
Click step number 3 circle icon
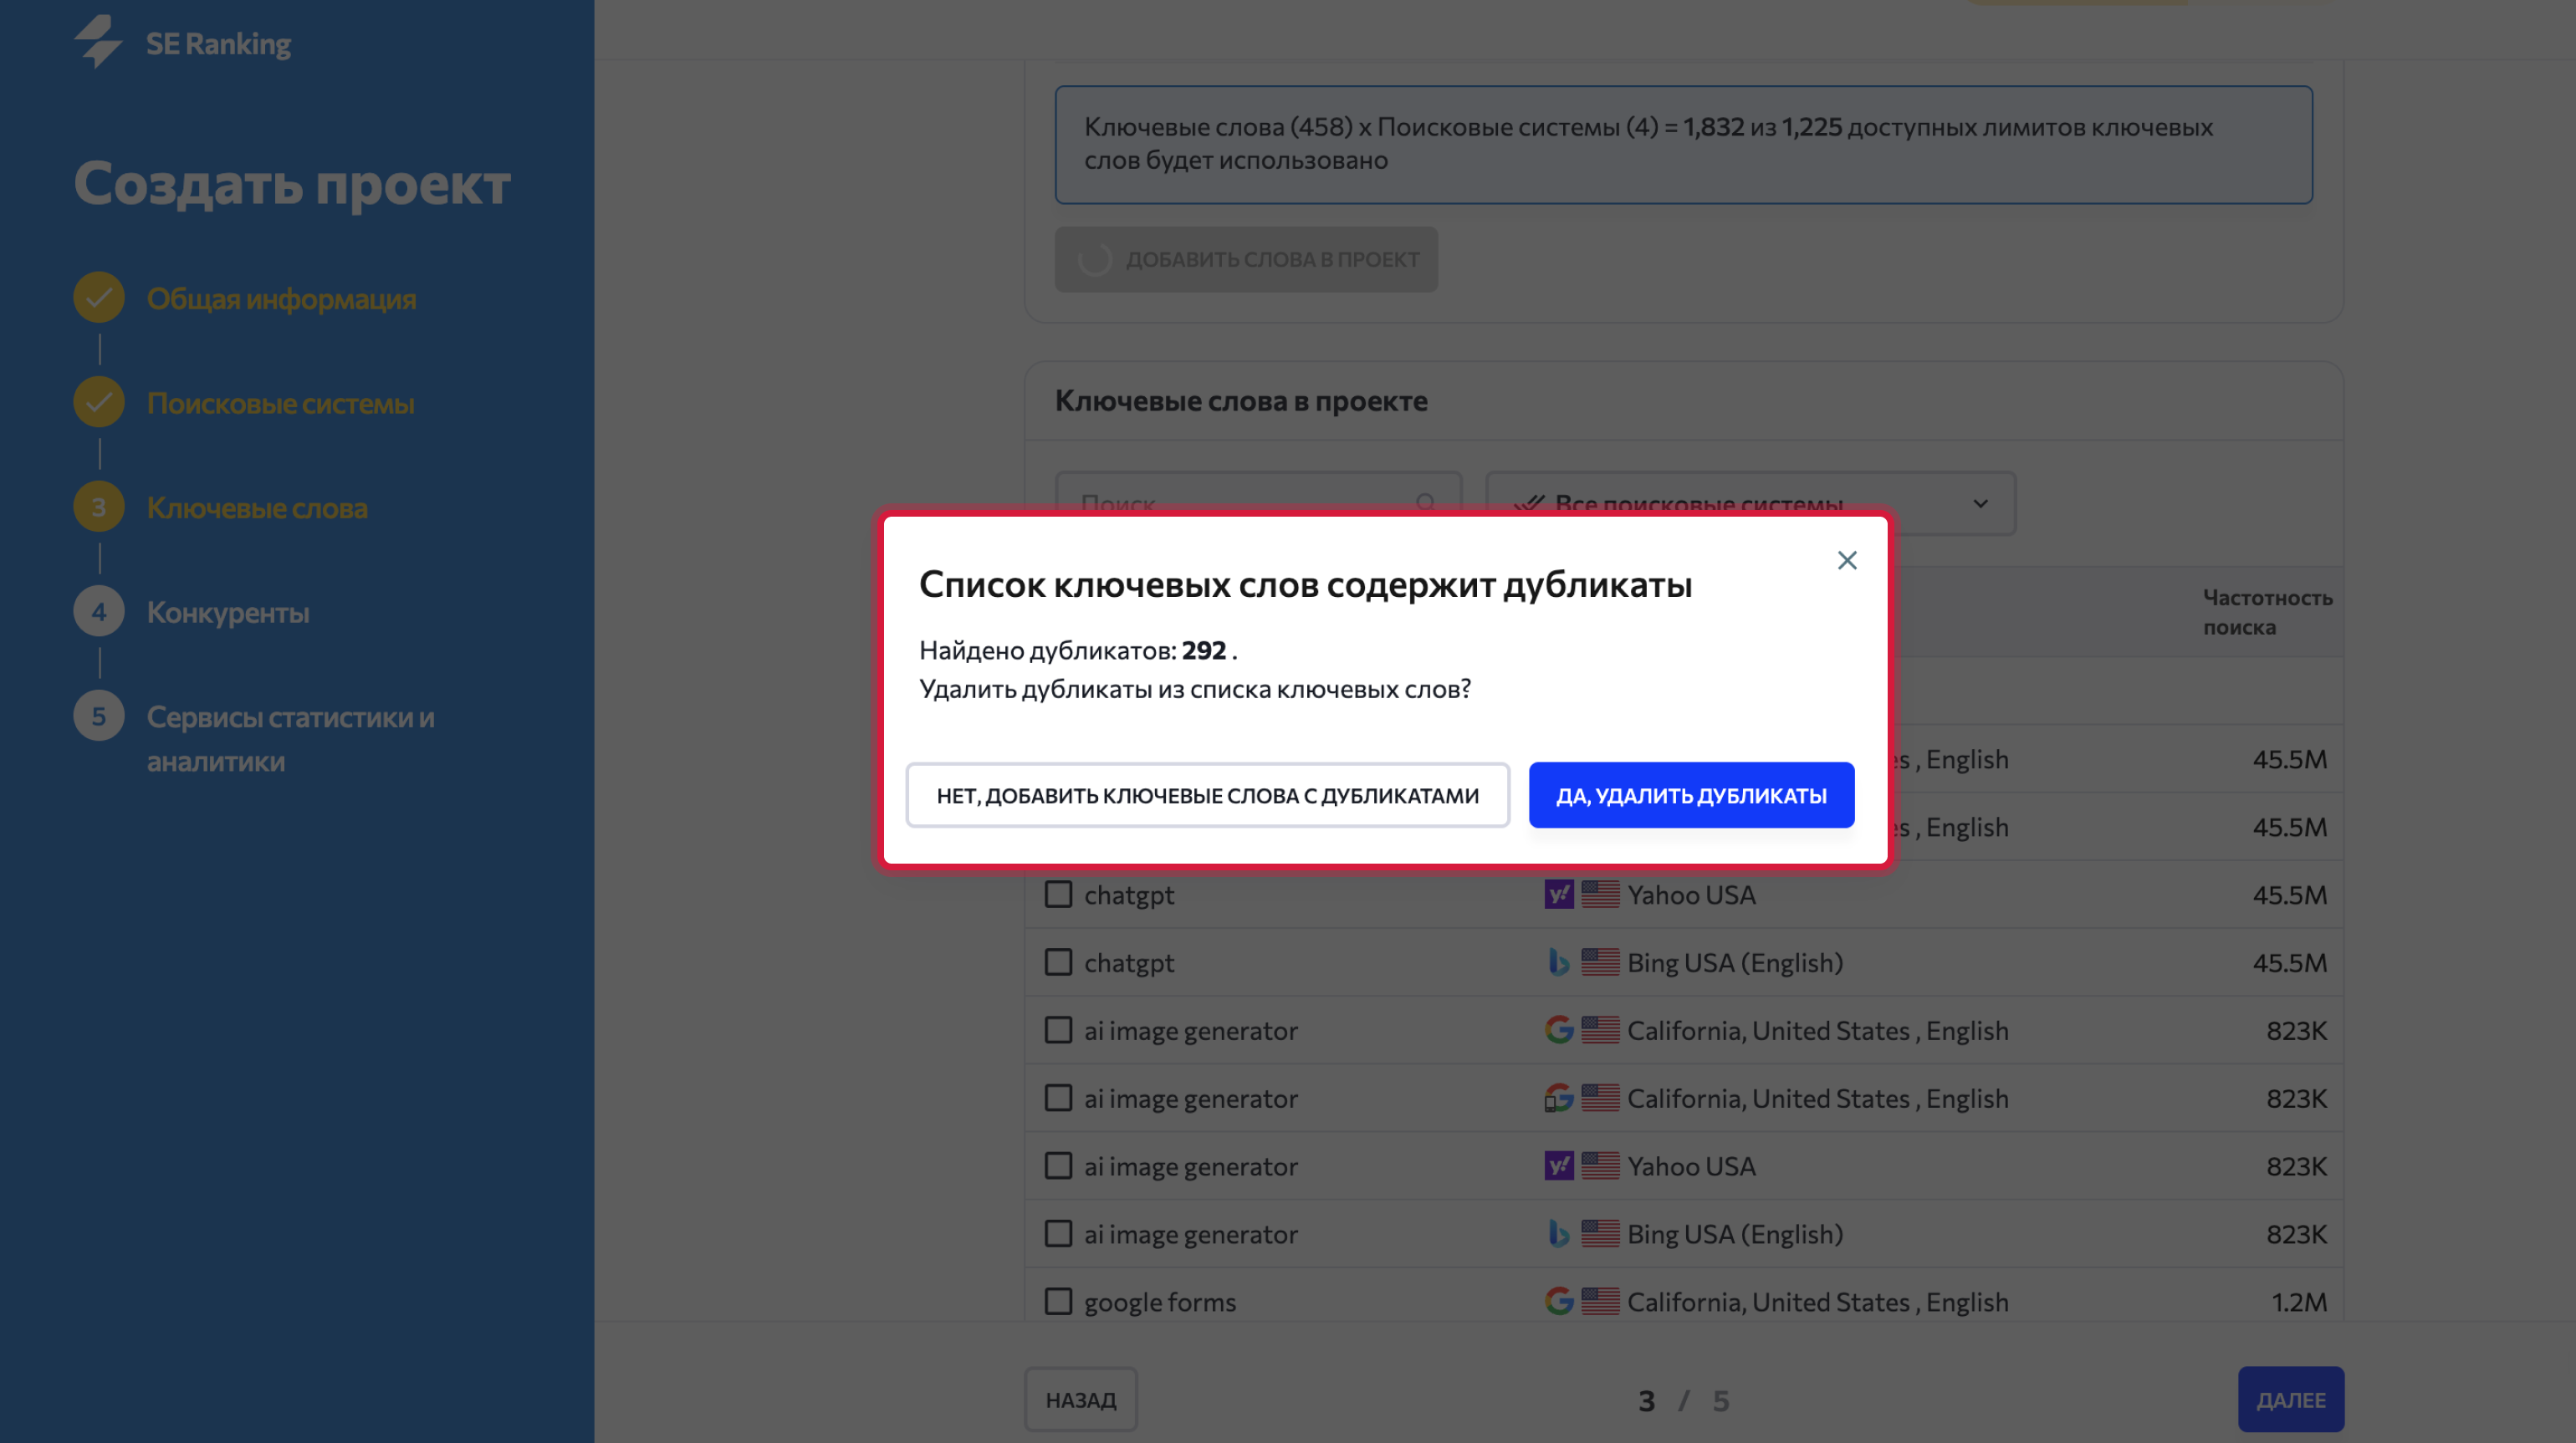tap(99, 507)
